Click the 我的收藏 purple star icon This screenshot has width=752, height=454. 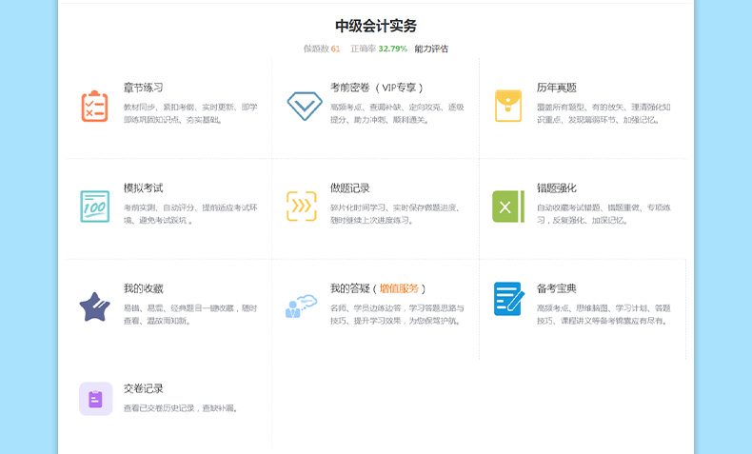[x=94, y=306]
